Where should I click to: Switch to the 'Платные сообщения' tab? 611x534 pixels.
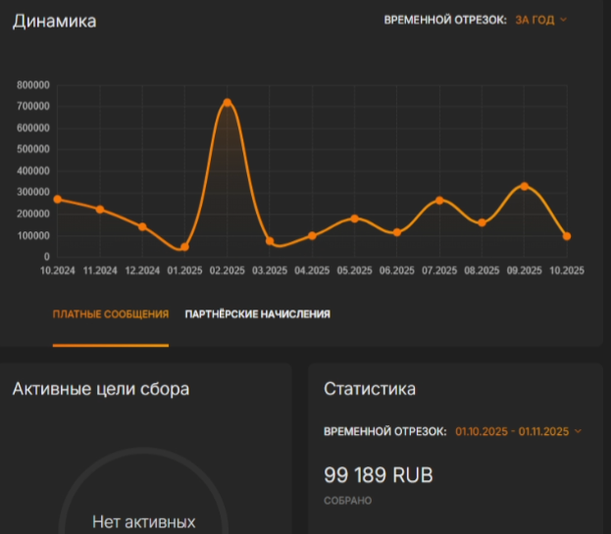(x=111, y=315)
